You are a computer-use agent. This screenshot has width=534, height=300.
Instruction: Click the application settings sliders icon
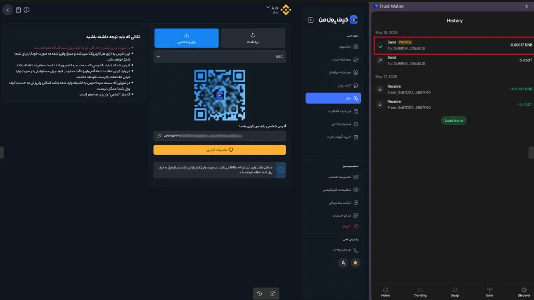(x=356, y=190)
